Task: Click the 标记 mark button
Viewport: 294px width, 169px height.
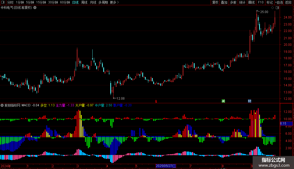Action: coord(270,2)
